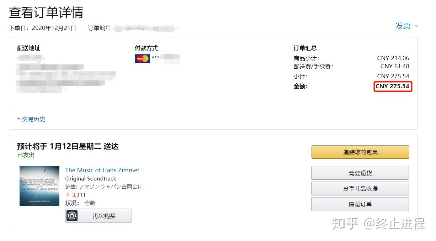This screenshot has width=436, height=241.
Task: Click the 已发出 shipping status
Action: tap(26, 155)
